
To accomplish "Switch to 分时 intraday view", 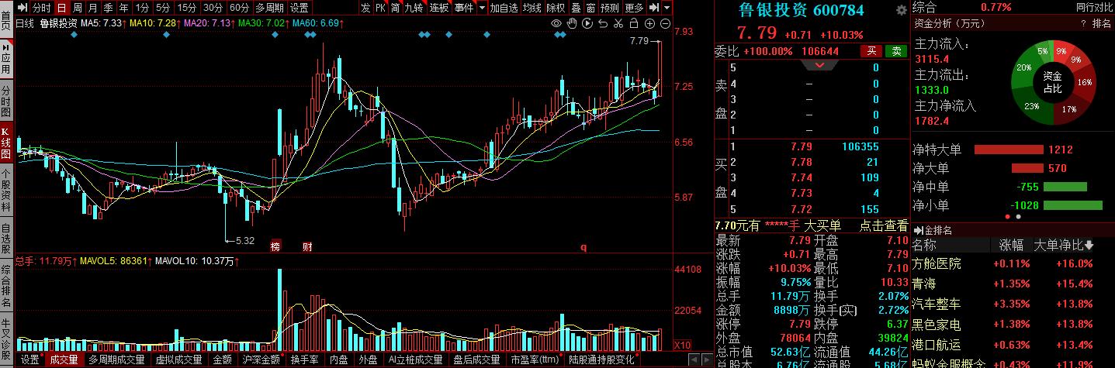I will (41, 8).
